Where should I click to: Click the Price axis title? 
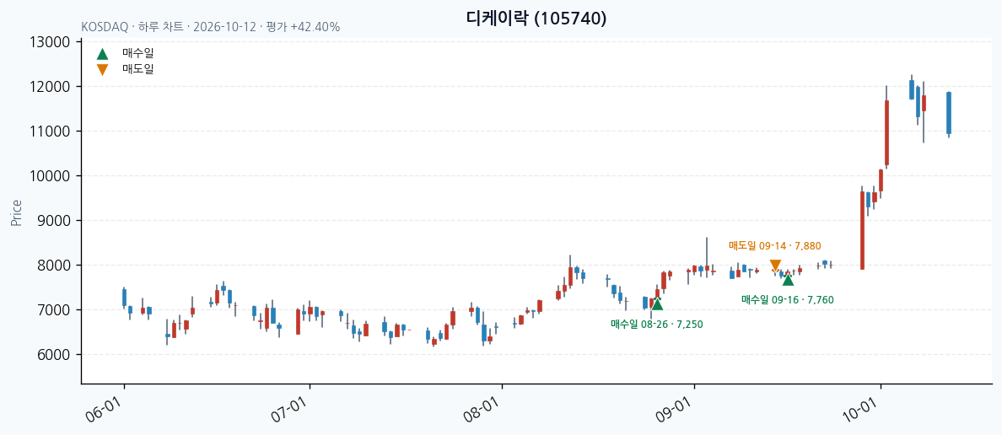click(x=17, y=212)
